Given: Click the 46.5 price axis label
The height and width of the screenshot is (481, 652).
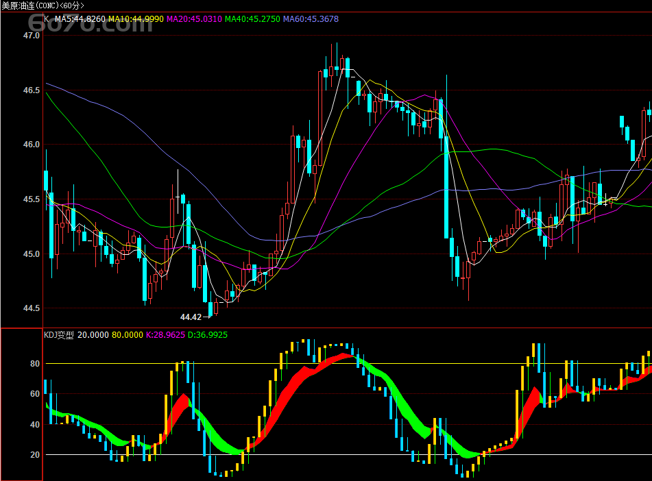Looking at the screenshot, I should pos(32,90).
